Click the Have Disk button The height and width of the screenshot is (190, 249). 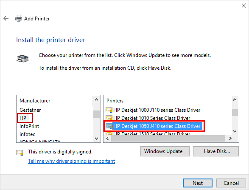coord(216,151)
